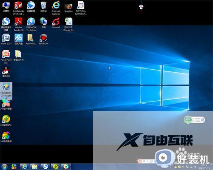
Task: Click the Sogou input method S icon
Action: pyautogui.click(x=140, y=161)
